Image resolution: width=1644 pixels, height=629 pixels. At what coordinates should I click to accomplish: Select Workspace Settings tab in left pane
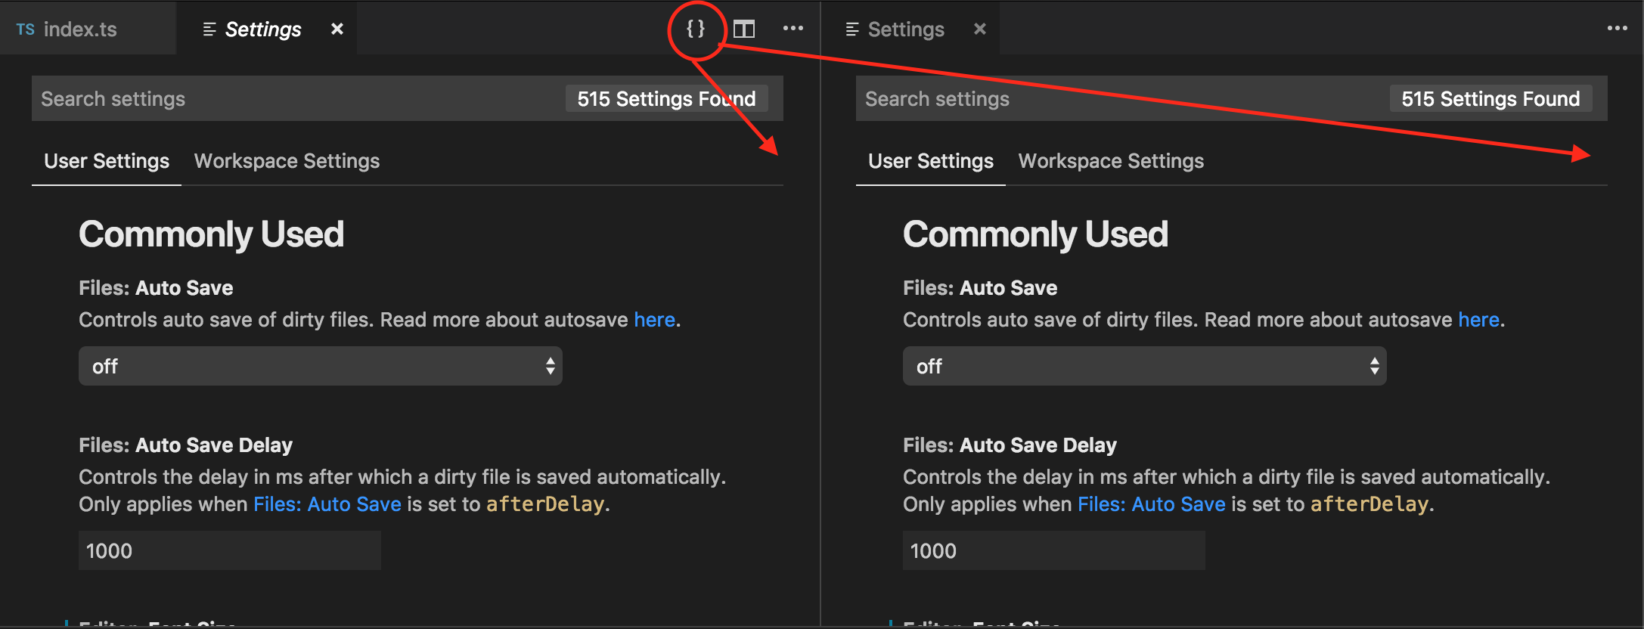[287, 161]
